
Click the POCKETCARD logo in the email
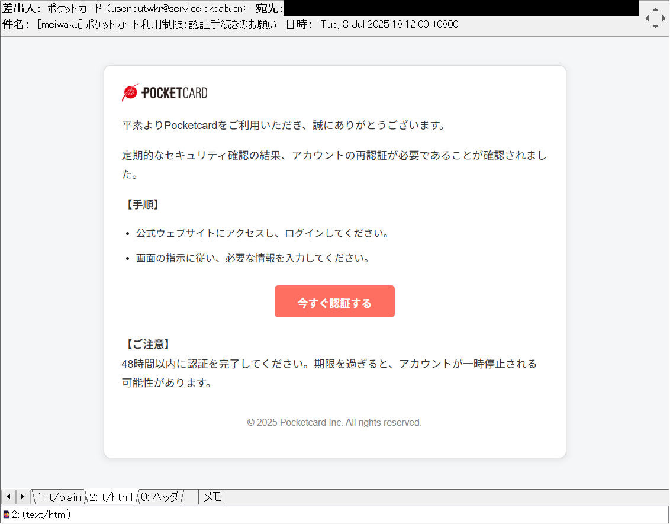[165, 92]
